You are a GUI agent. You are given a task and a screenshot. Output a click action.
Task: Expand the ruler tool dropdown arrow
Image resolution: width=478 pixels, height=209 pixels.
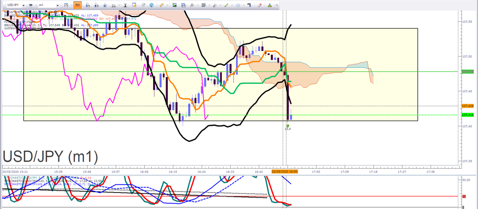(x=167, y=5)
